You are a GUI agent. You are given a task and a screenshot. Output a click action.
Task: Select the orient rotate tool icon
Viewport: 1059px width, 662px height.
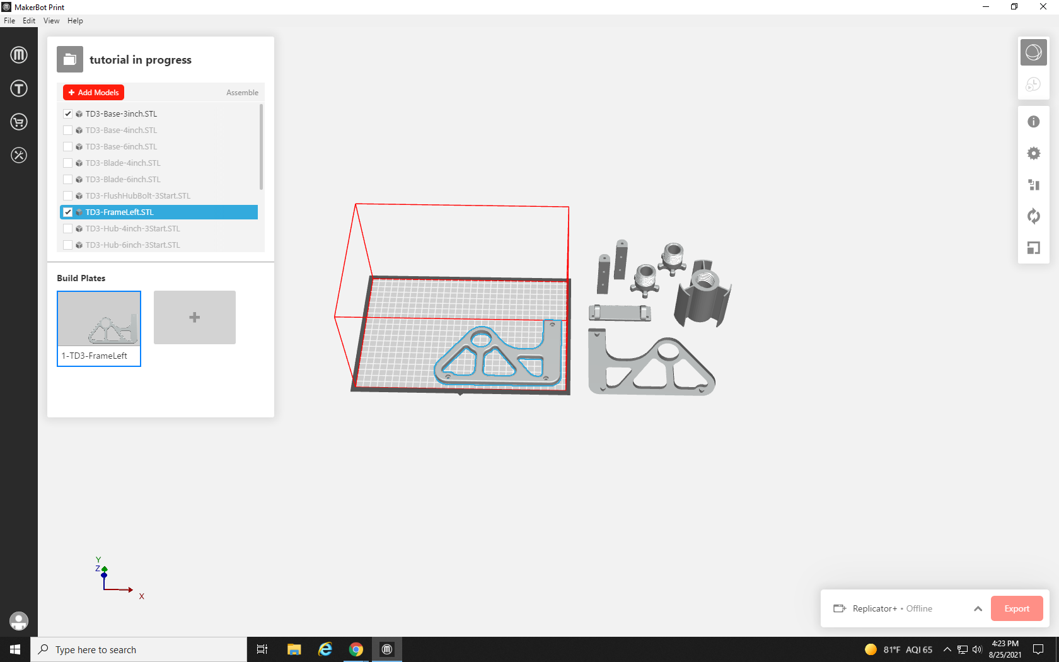click(1034, 216)
